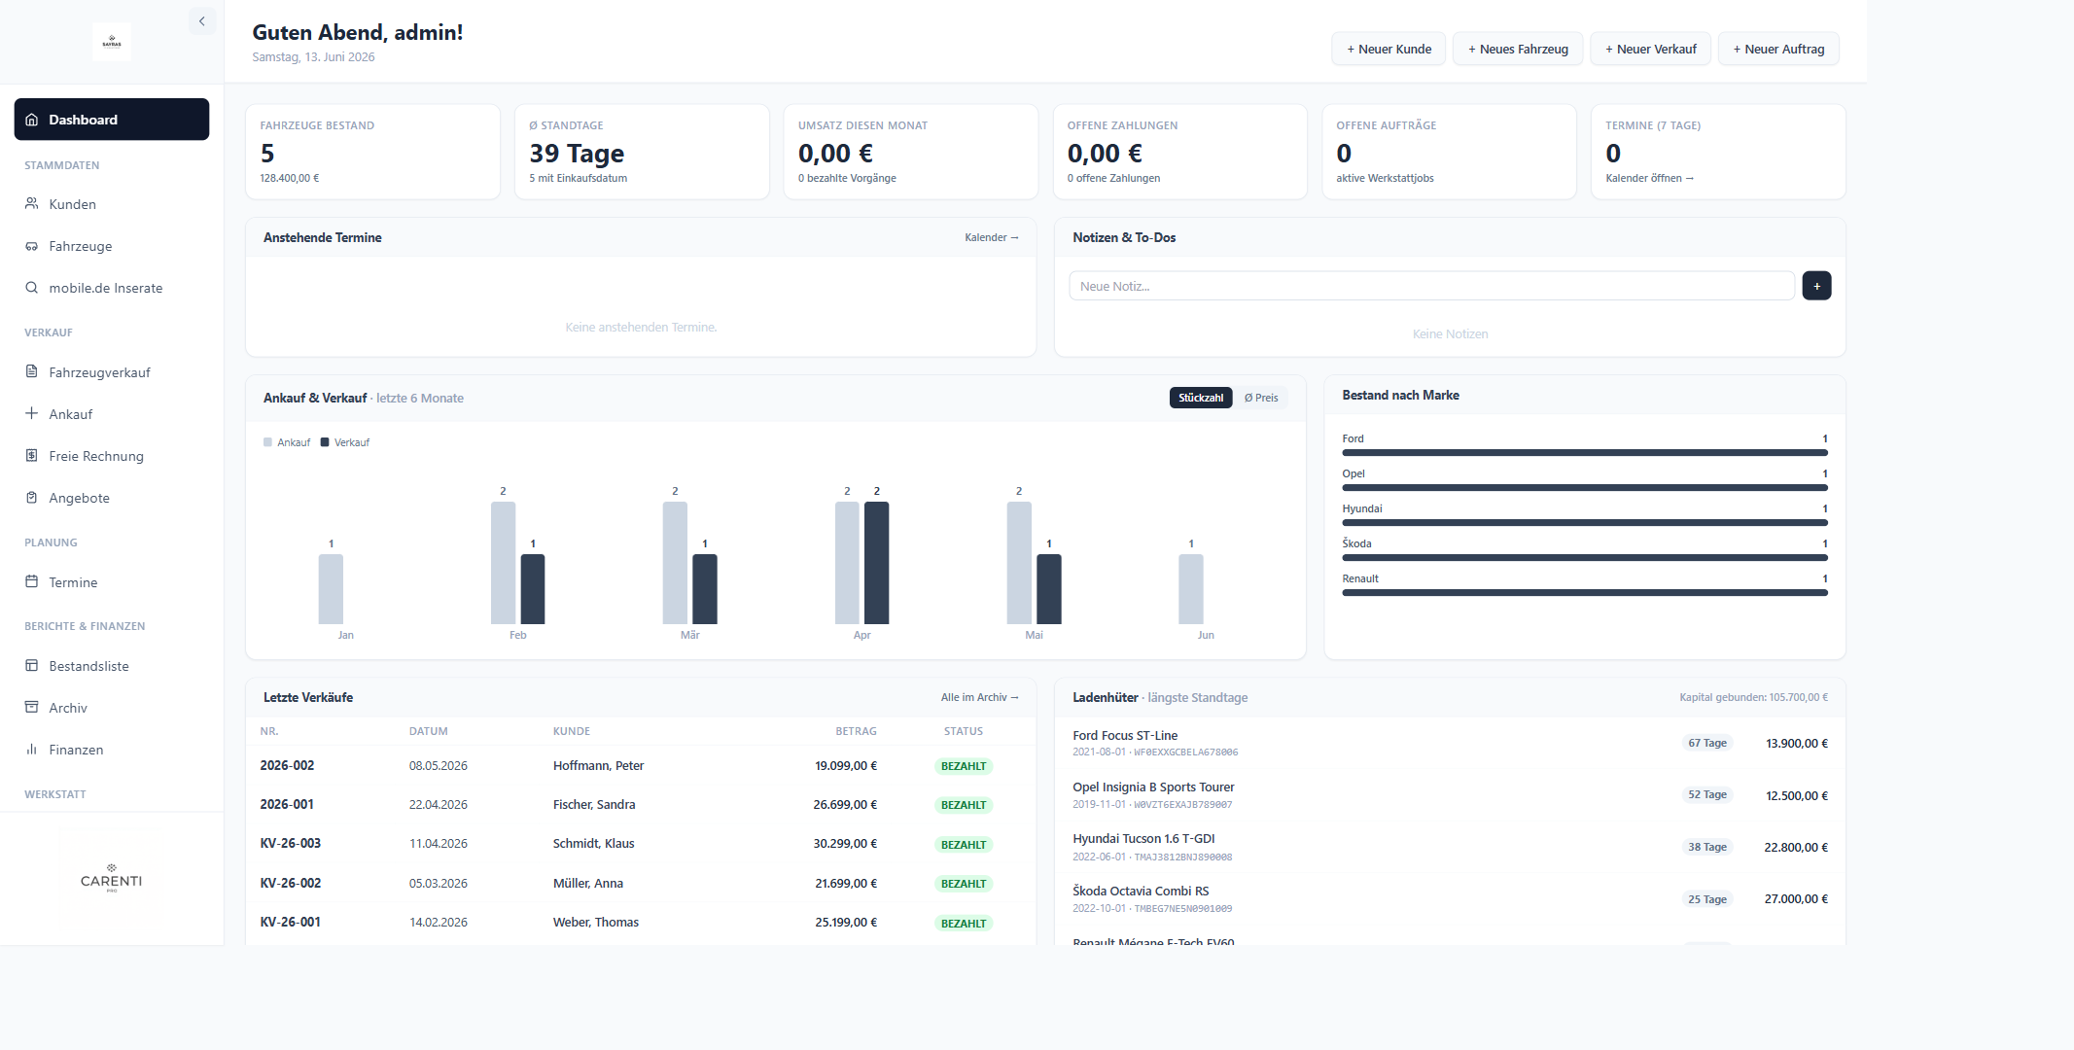The height and width of the screenshot is (1050, 2074).
Task: Click the Dashboard home icon
Action: 32,120
